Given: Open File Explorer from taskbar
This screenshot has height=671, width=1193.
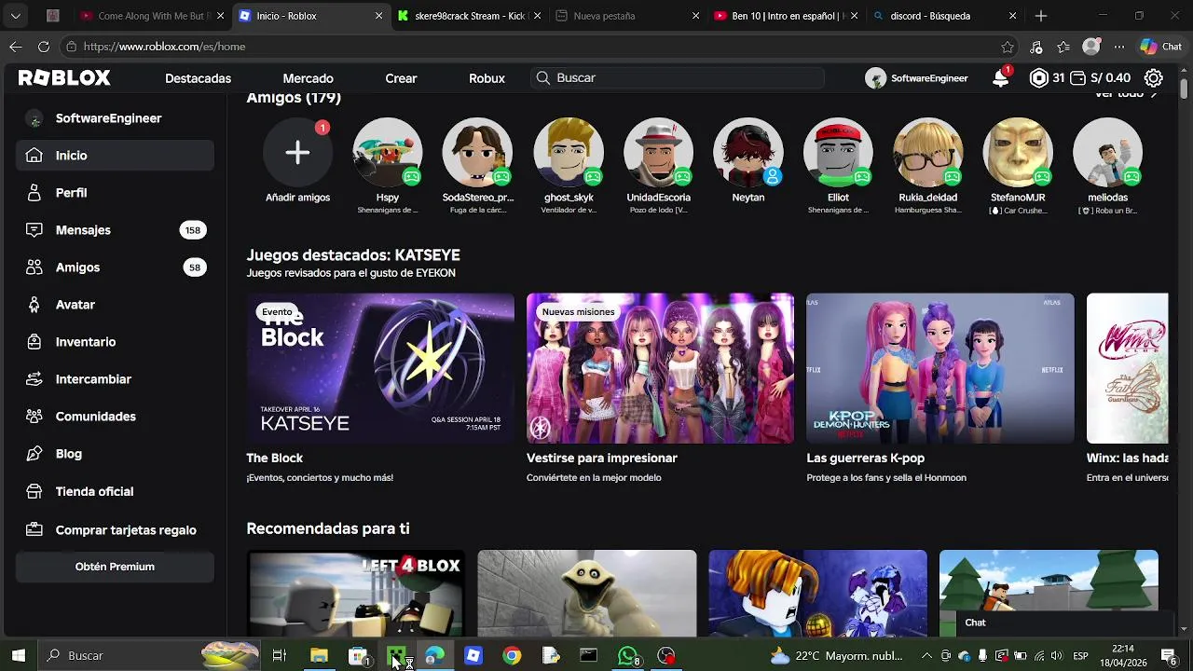Looking at the screenshot, I should pyautogui.click(x=319, y=656).
